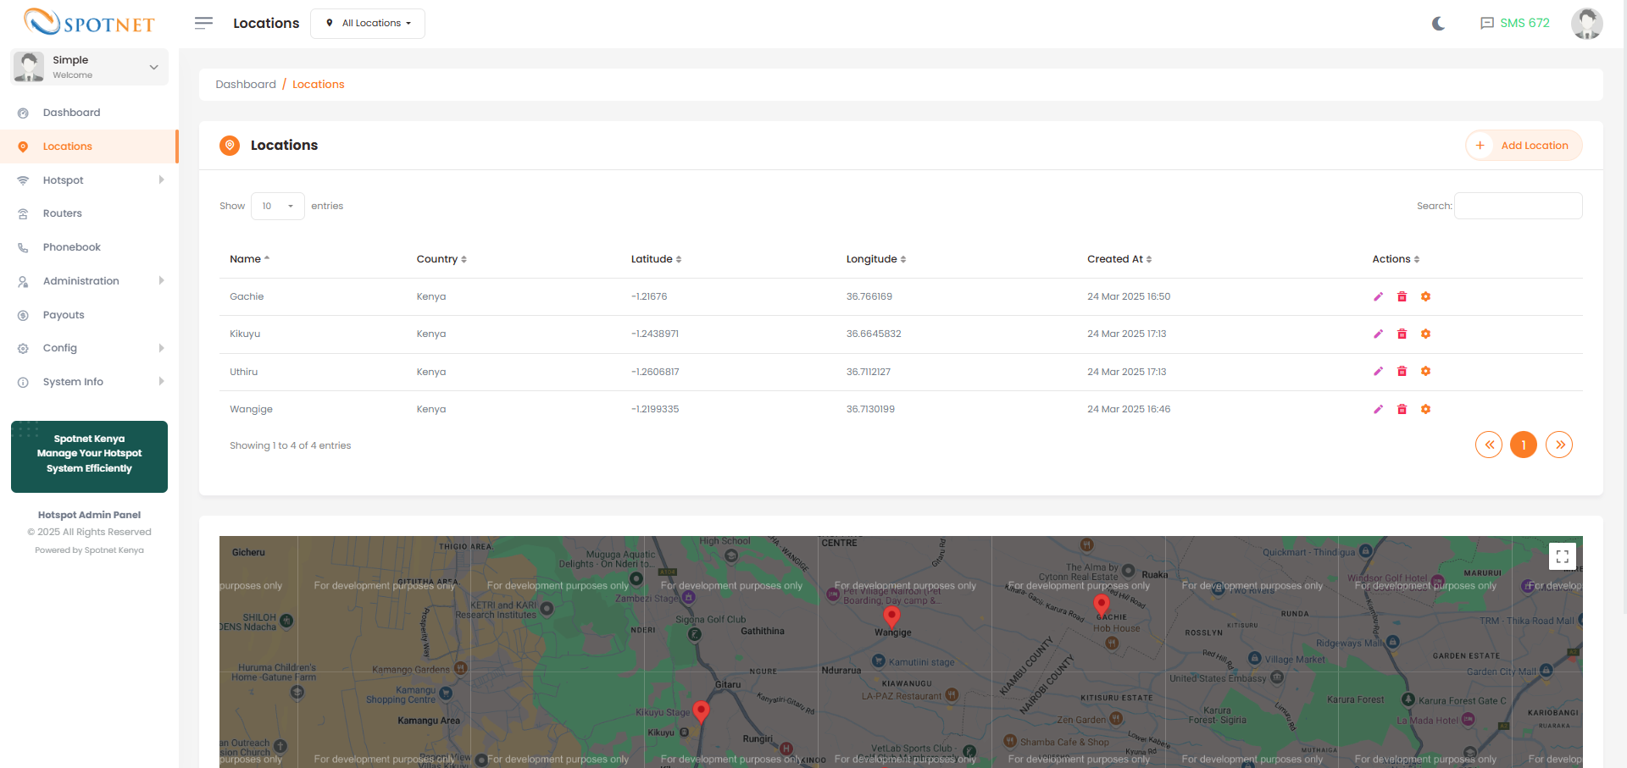
Task: Click the Add Location button
Action: [1524, 146]
